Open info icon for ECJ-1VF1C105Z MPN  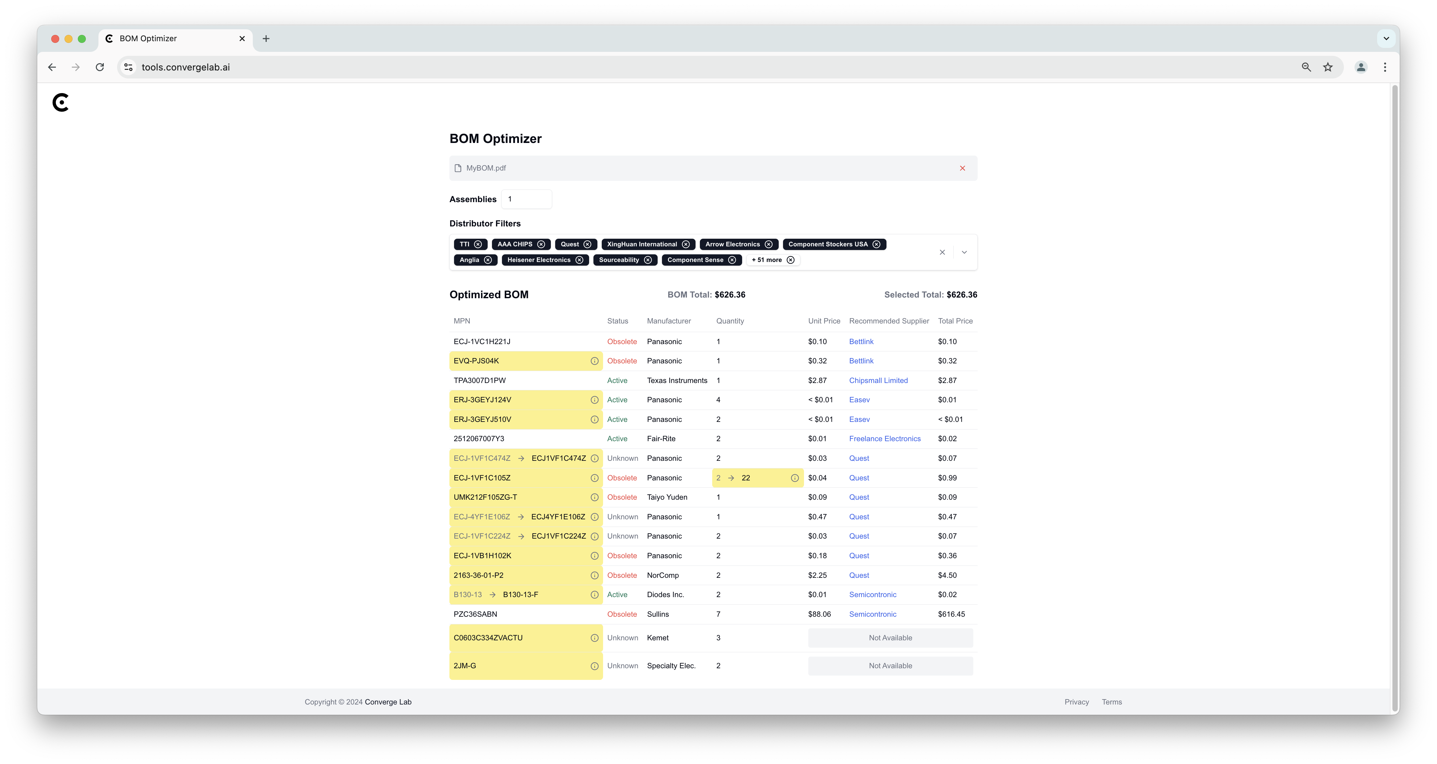pos(595,478)
